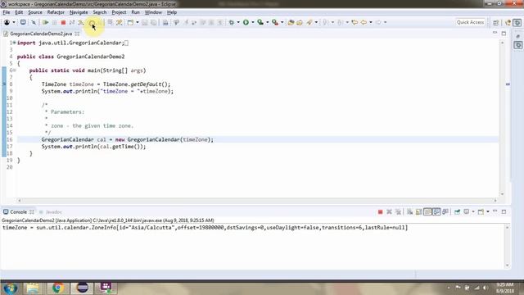Screen dimensions: 524x295
Task: Click the New wizard icon in toolbar
Action: pyautogui.click(x=130, y=22)
